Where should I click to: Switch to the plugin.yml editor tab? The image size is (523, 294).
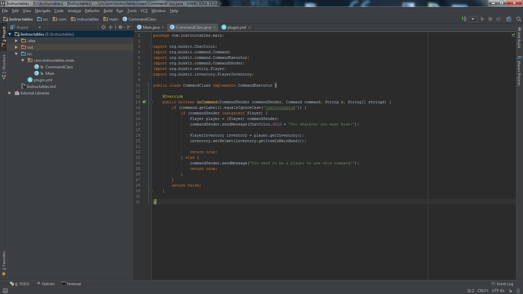point(236,27)
